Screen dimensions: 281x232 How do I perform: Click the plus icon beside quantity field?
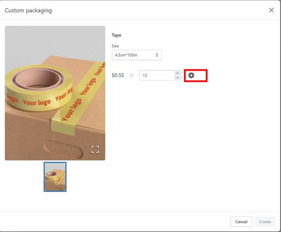[x=191, y=75]
